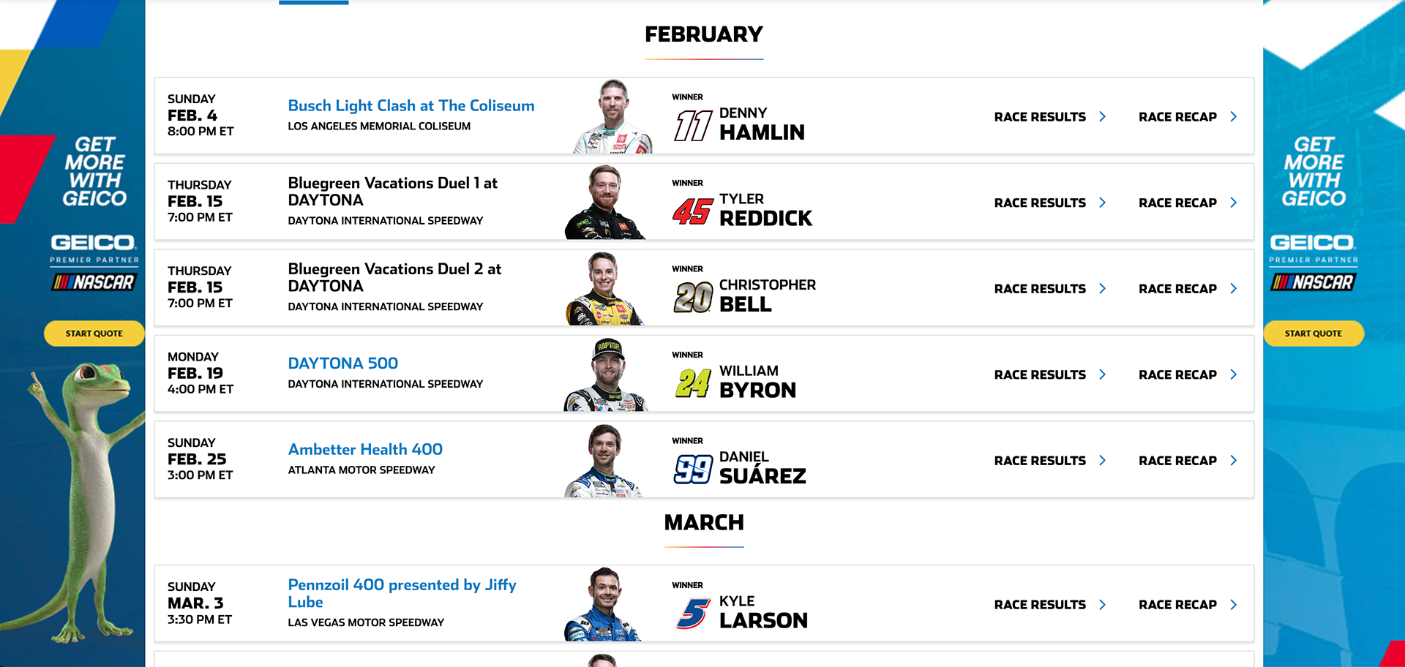Click Kyle Larson's number 5 icon

pos(692,614)
